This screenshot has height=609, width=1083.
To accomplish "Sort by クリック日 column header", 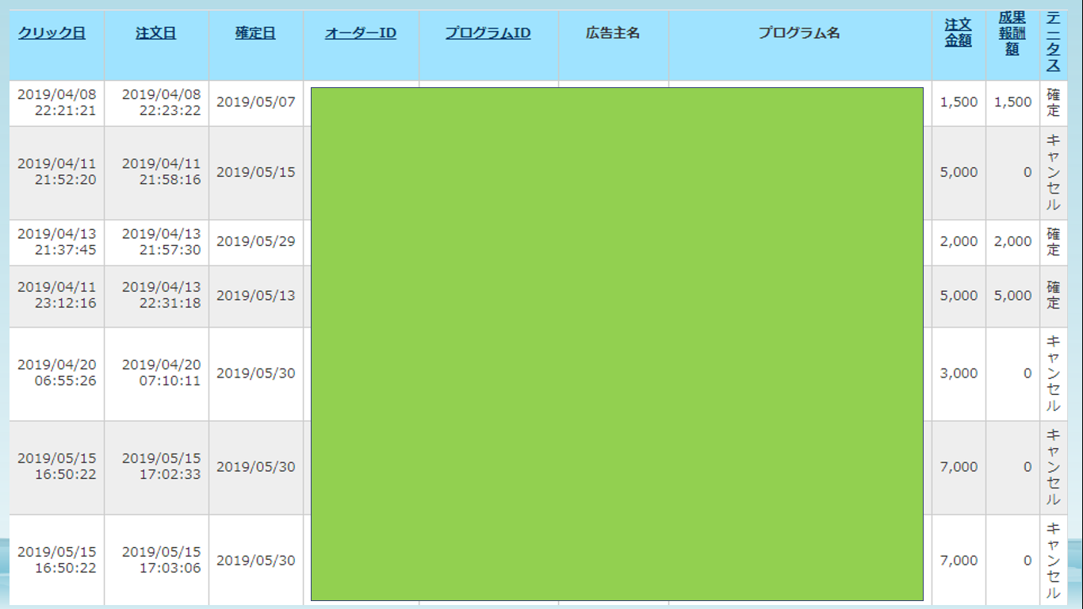I will tap(52, 33).
